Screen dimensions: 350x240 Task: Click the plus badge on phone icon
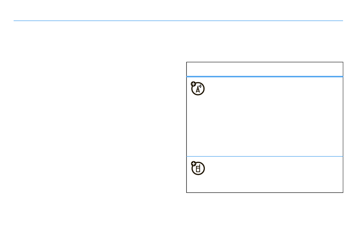pos(193,164)
